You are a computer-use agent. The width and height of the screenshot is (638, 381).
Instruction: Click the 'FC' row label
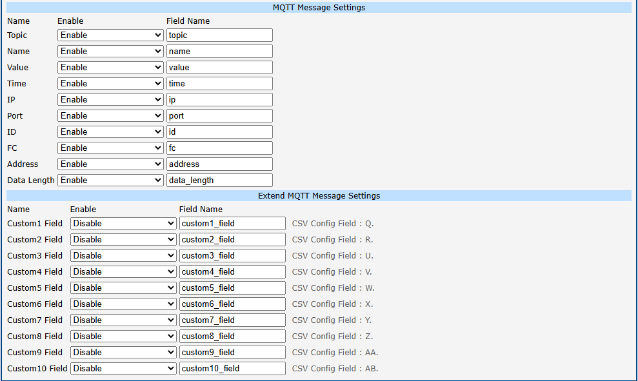click(12, 148)
